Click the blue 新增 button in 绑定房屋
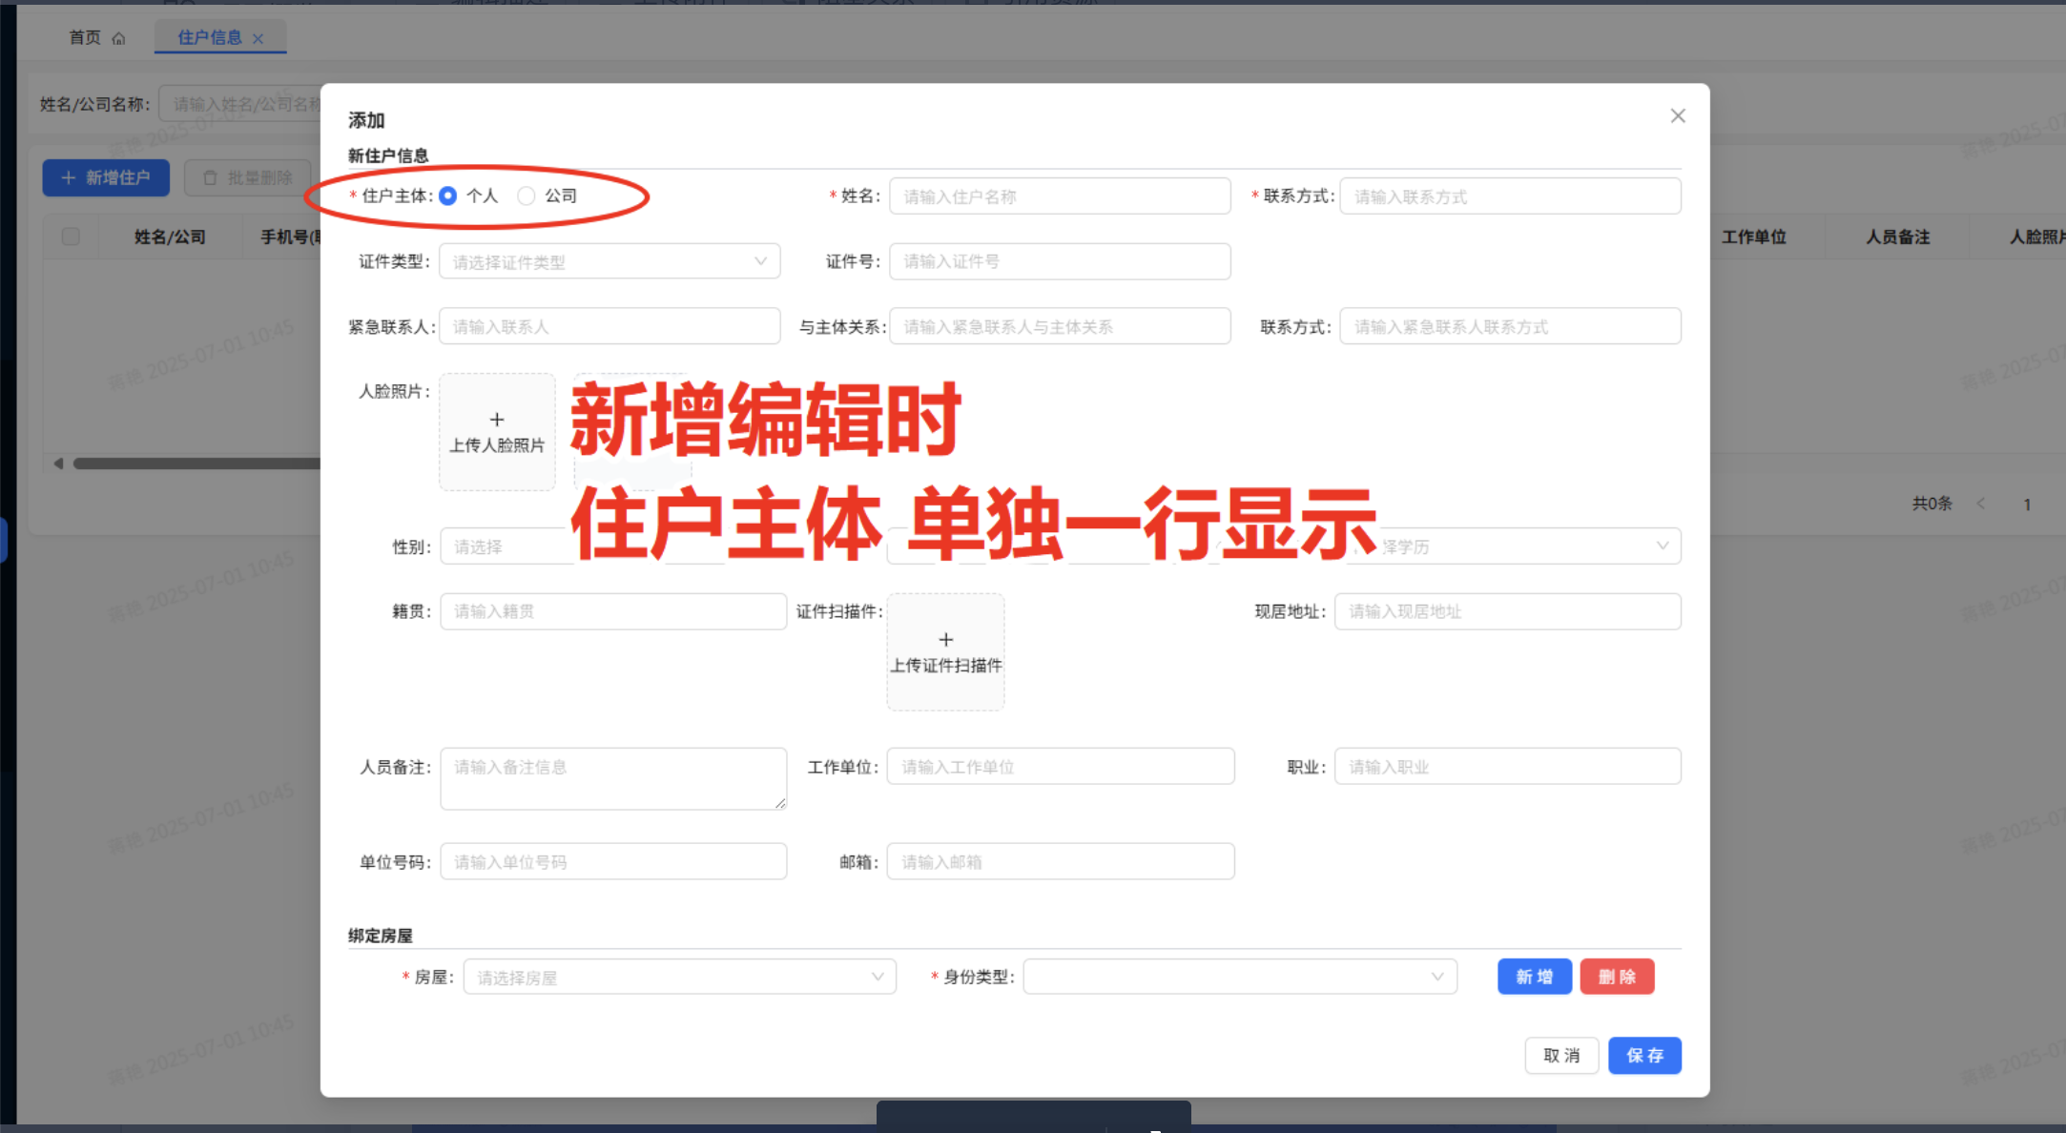Image resolution: width=2066 pixels, height=1133 pixels. tap(1535, 977)
